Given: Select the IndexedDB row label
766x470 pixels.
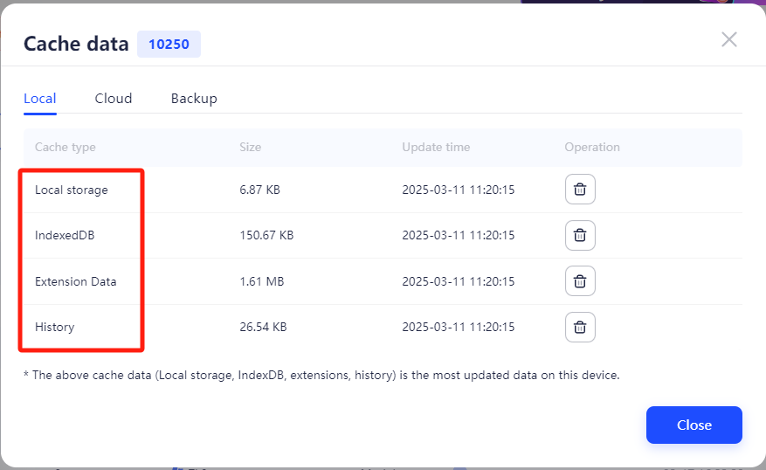Looking at the screenshot, I should pos(65,235).
